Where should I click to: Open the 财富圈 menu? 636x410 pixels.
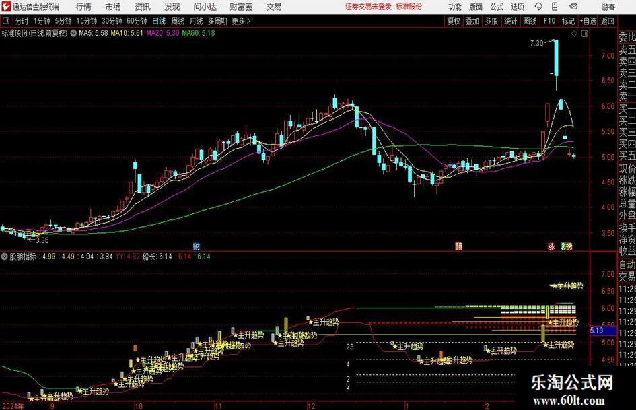(x=241, y=7)
